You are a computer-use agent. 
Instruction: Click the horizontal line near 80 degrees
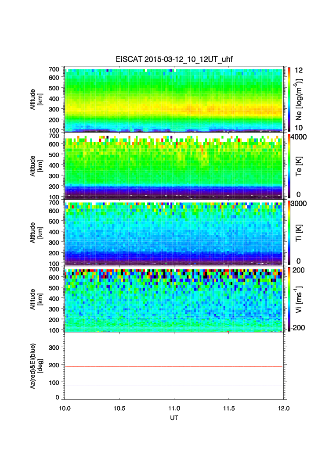click(x=174, y=386)
